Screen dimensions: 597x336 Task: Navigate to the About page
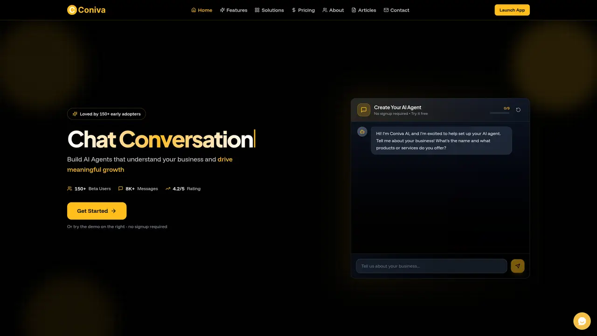[x=333, y=10]
